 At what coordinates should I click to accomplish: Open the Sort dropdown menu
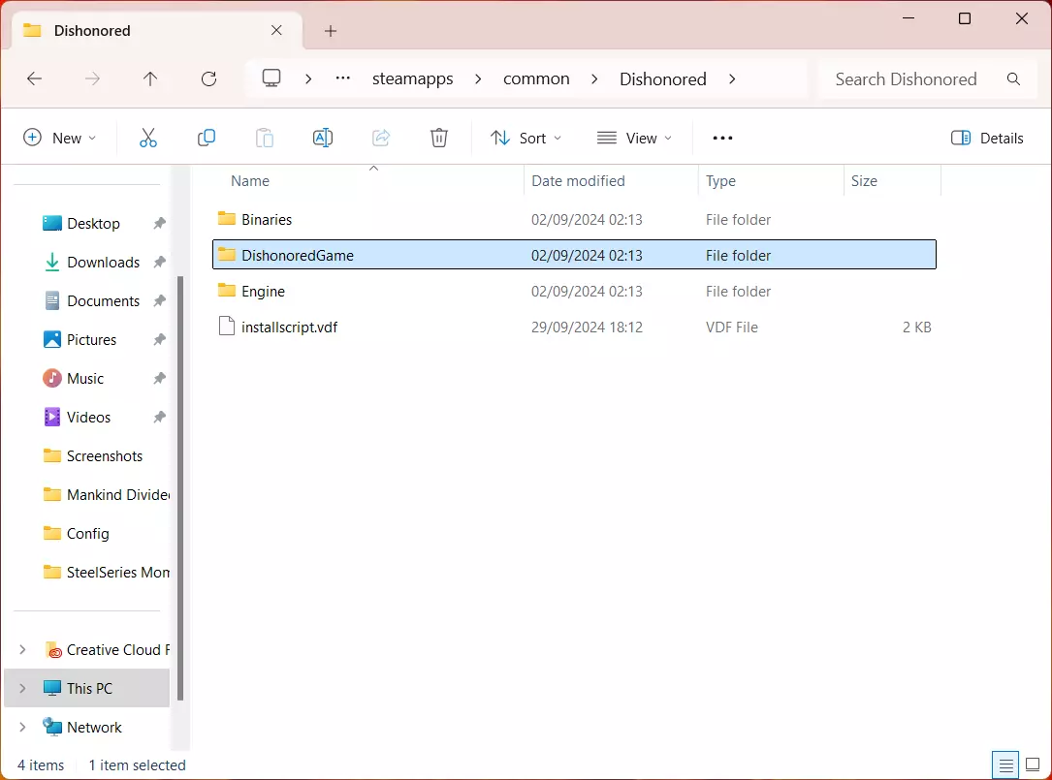click(x=526, y=138)
